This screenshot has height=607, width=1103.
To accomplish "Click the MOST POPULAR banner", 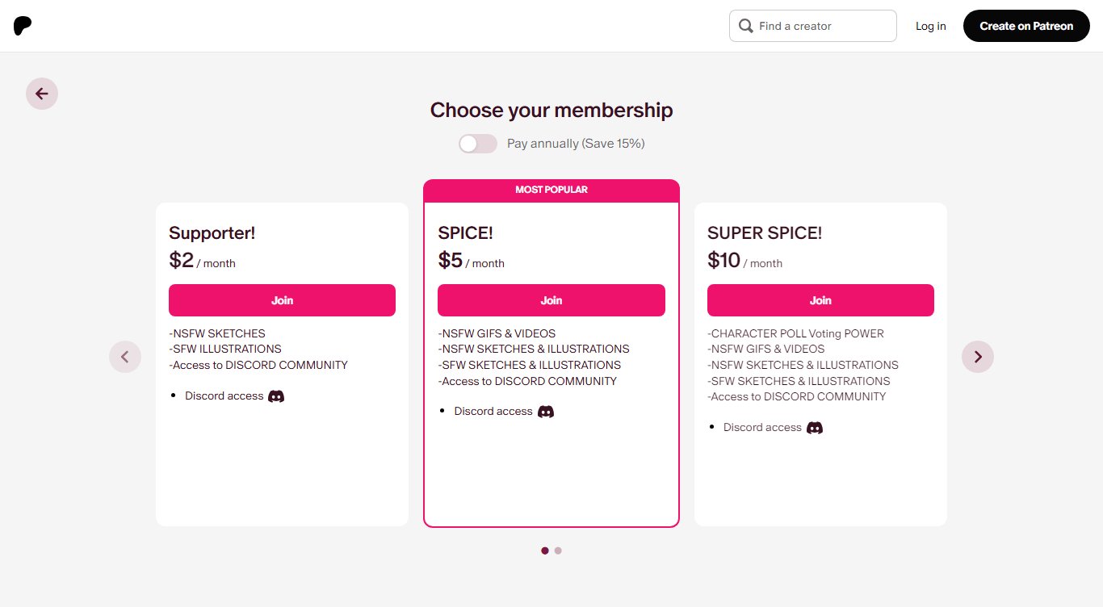I will coord(551,190).
